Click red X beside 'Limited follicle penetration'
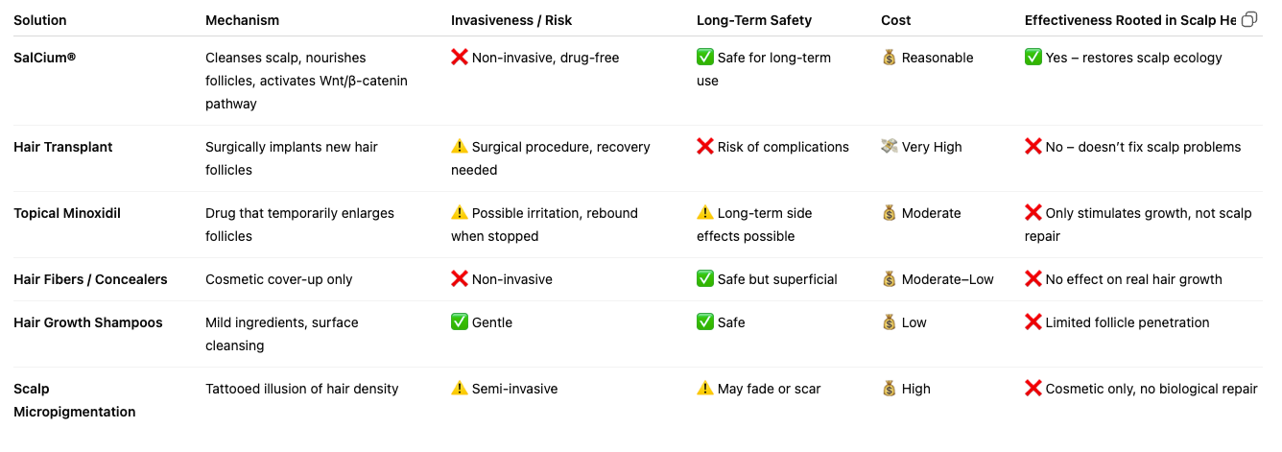Image resolution: width=1282 pixels, height=452 pixels. click(1033, 322)
